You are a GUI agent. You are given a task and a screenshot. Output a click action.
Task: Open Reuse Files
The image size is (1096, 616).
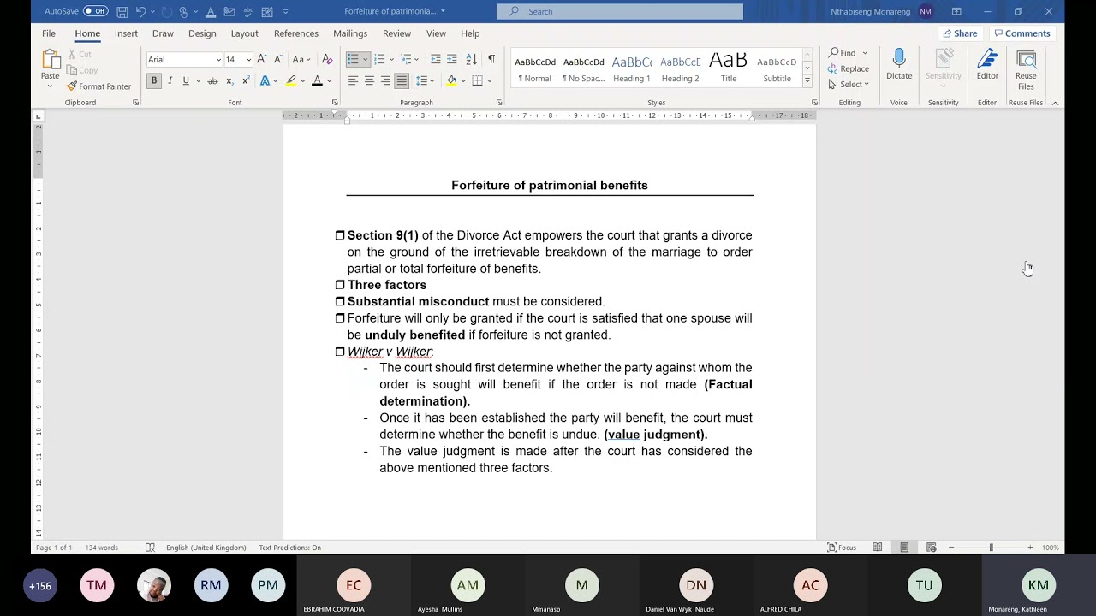point(1026,70)
